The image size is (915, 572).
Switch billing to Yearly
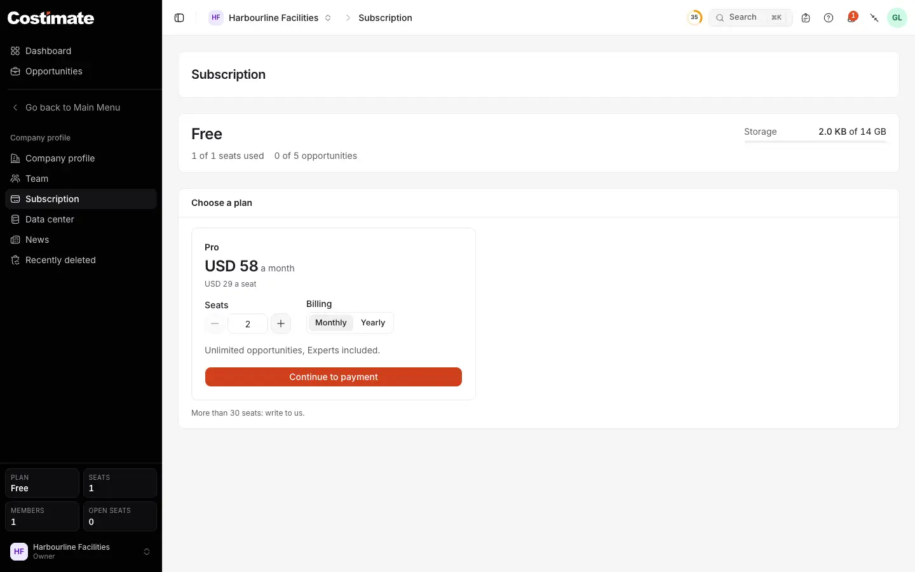tap(373, 323)
